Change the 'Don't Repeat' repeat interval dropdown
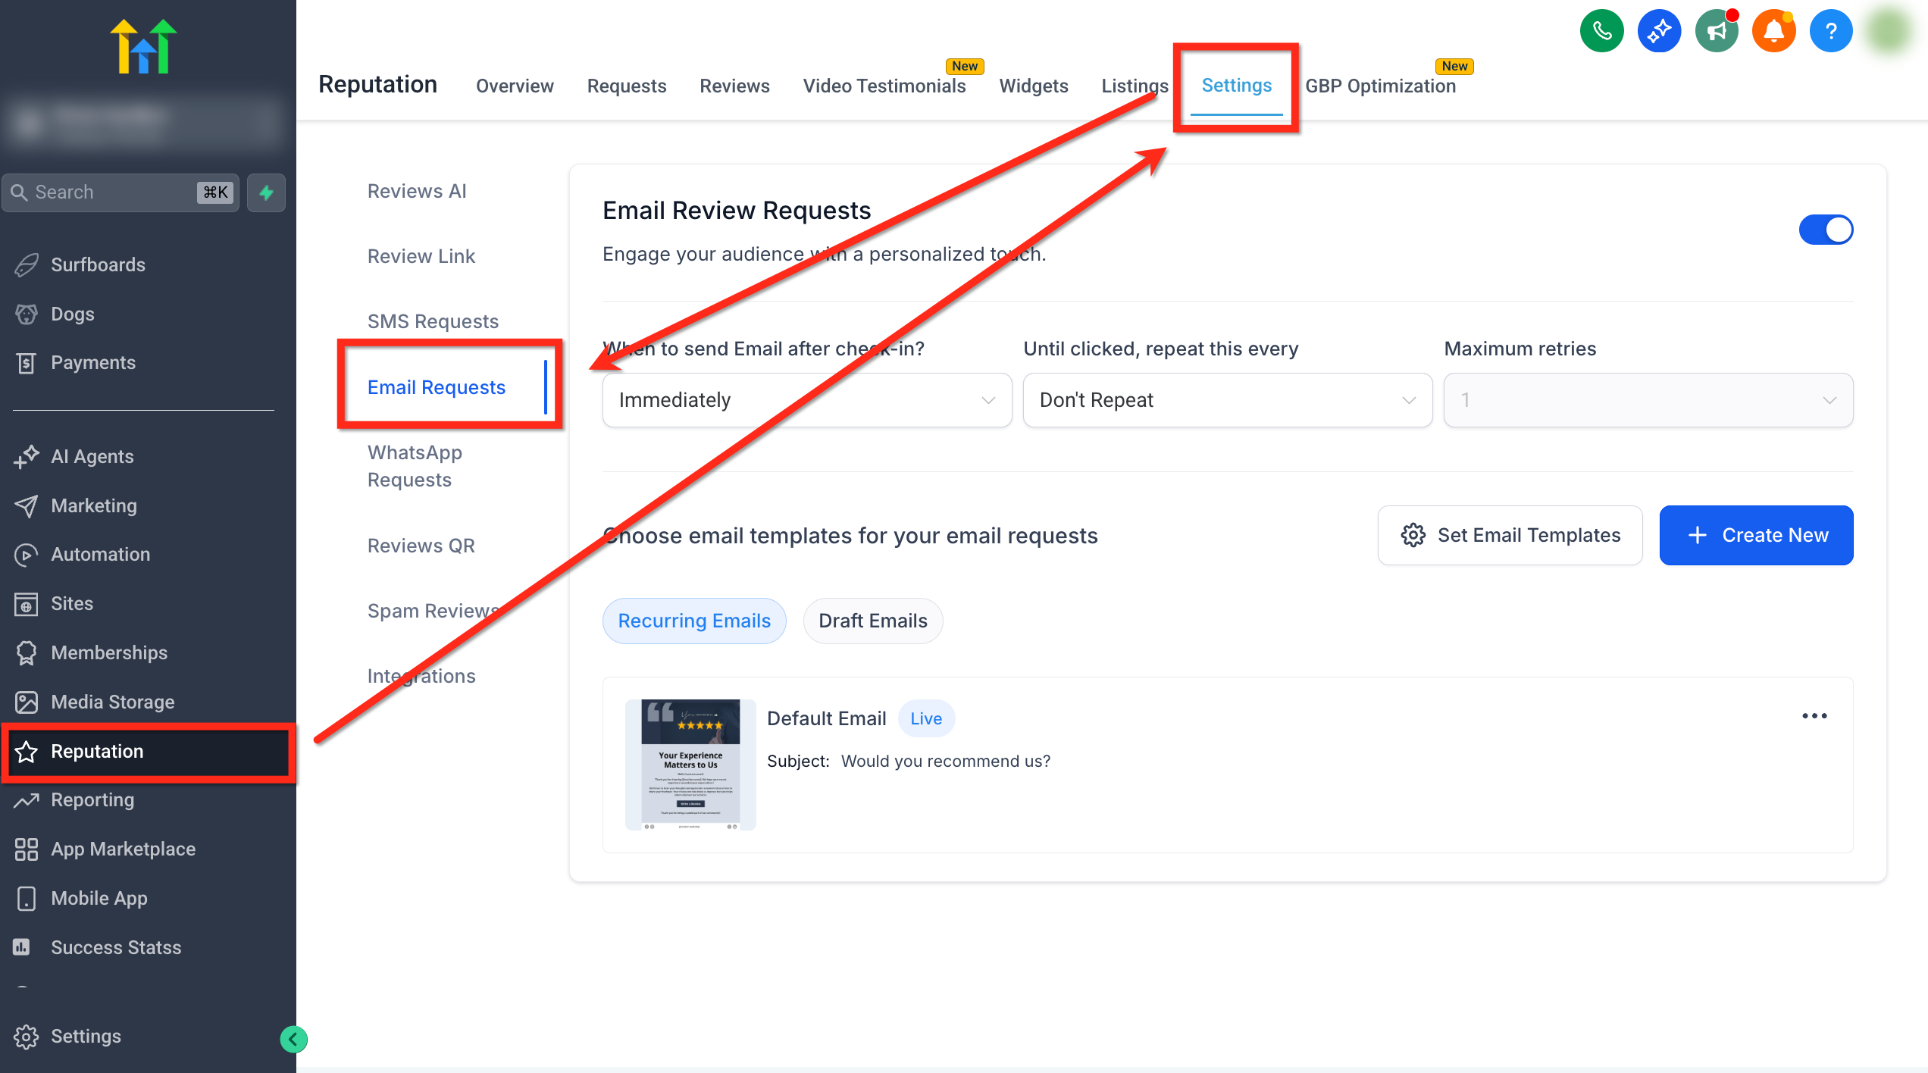 point(1227,399)
